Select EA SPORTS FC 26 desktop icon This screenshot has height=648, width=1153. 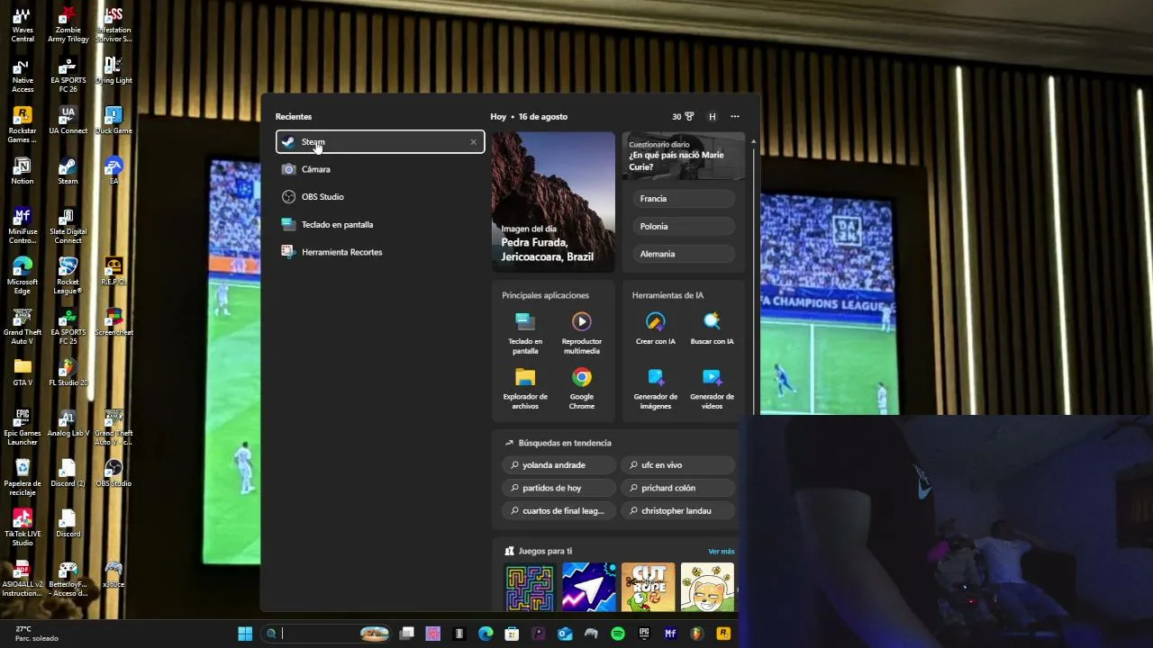tap(68, 75)
